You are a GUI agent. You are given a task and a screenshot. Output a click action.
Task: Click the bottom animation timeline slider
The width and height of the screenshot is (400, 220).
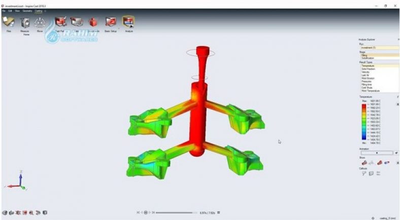[177, 212]
